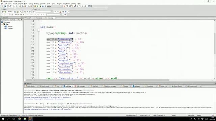Close the main.cpp editor tab
The image size is (216, 121).
tap(55, 18)
